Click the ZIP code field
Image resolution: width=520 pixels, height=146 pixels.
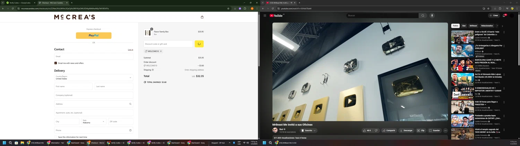121,121
